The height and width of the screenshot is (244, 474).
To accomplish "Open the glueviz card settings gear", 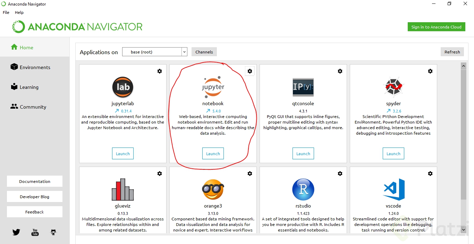I will tap(160, 174).
